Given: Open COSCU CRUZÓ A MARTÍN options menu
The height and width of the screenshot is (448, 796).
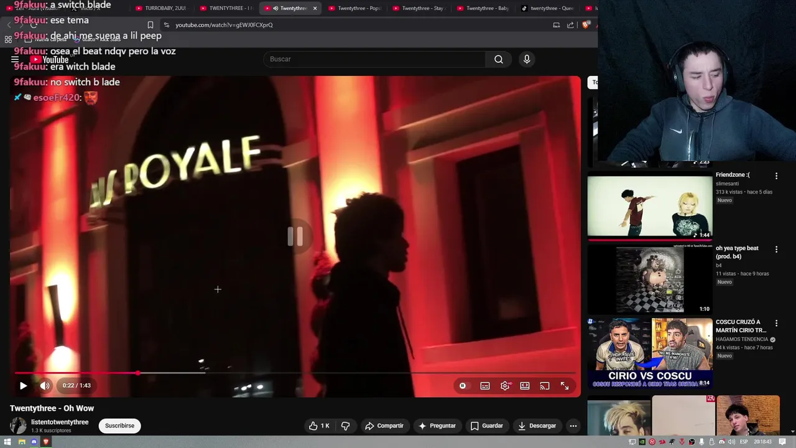Looking at the screenshot, I should (x=776, y=323).
